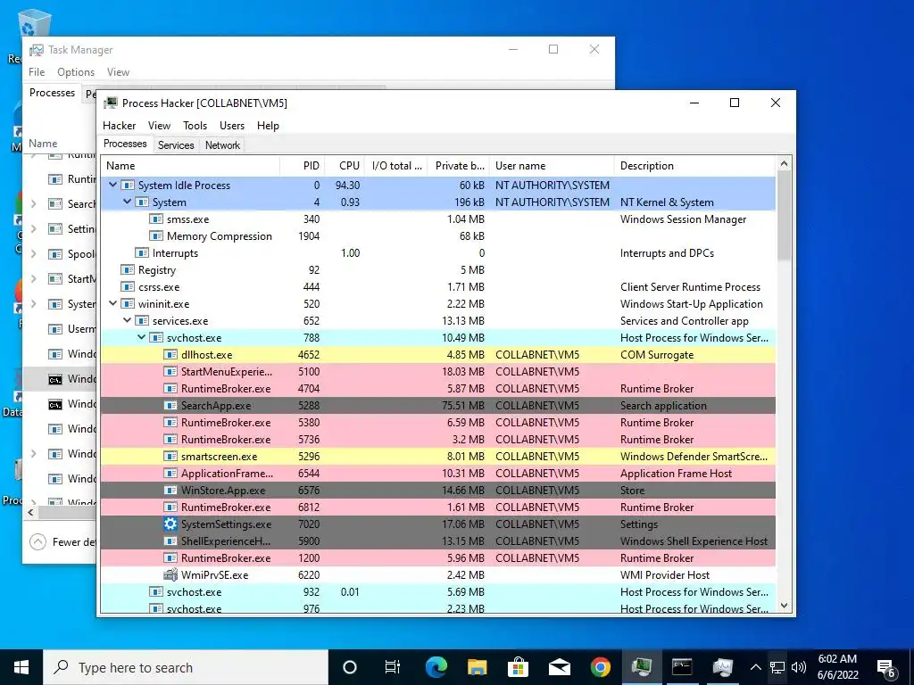Viewport: 914px width, 685px height.
Task: Show hidden system tray icons
Action: 755,667
